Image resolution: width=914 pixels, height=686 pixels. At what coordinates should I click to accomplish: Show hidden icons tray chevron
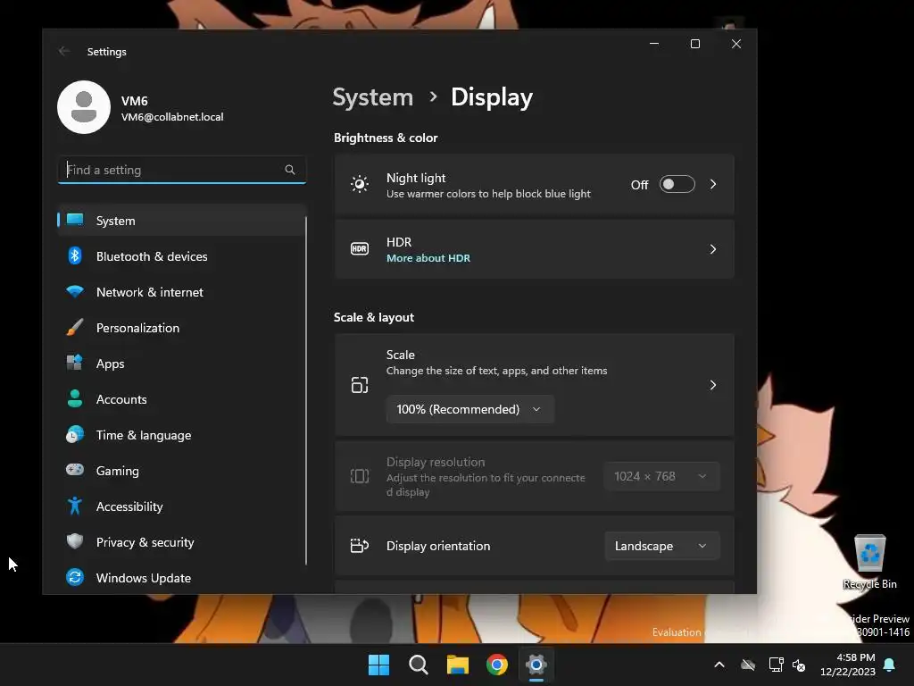[x=719, y=665]
